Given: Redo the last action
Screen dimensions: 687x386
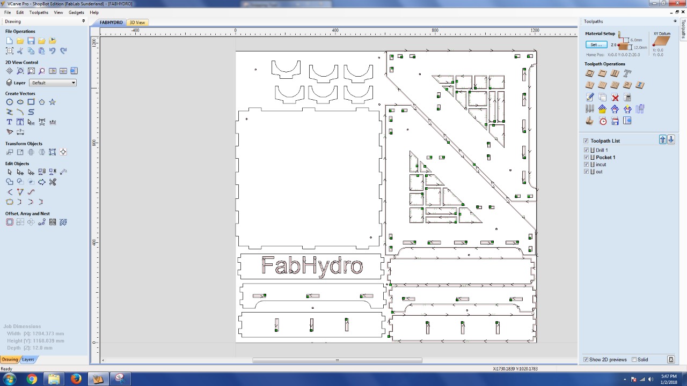Looking at the screenshot, I should 63,51.
